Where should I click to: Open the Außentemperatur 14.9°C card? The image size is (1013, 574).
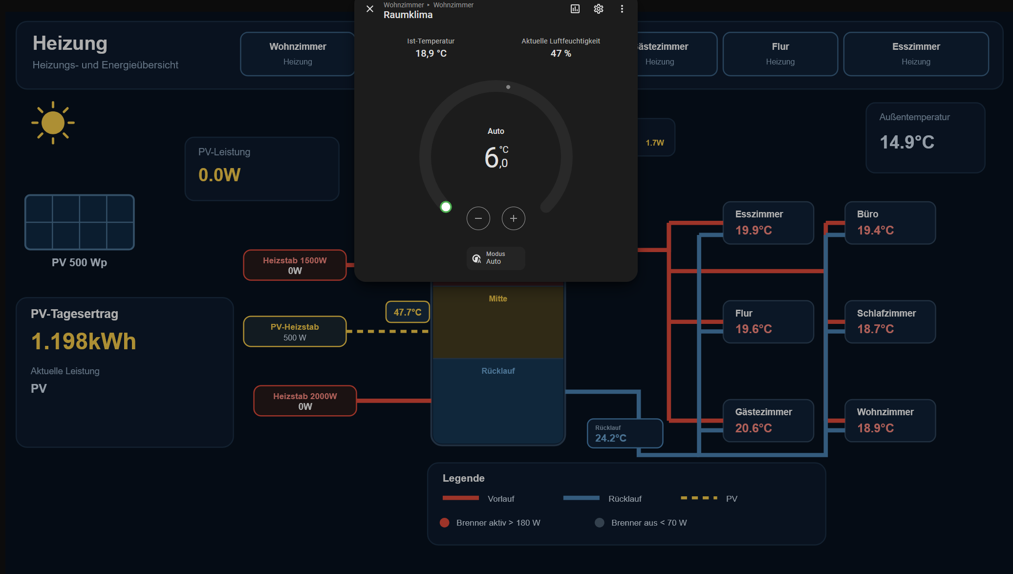coord(926,138)
